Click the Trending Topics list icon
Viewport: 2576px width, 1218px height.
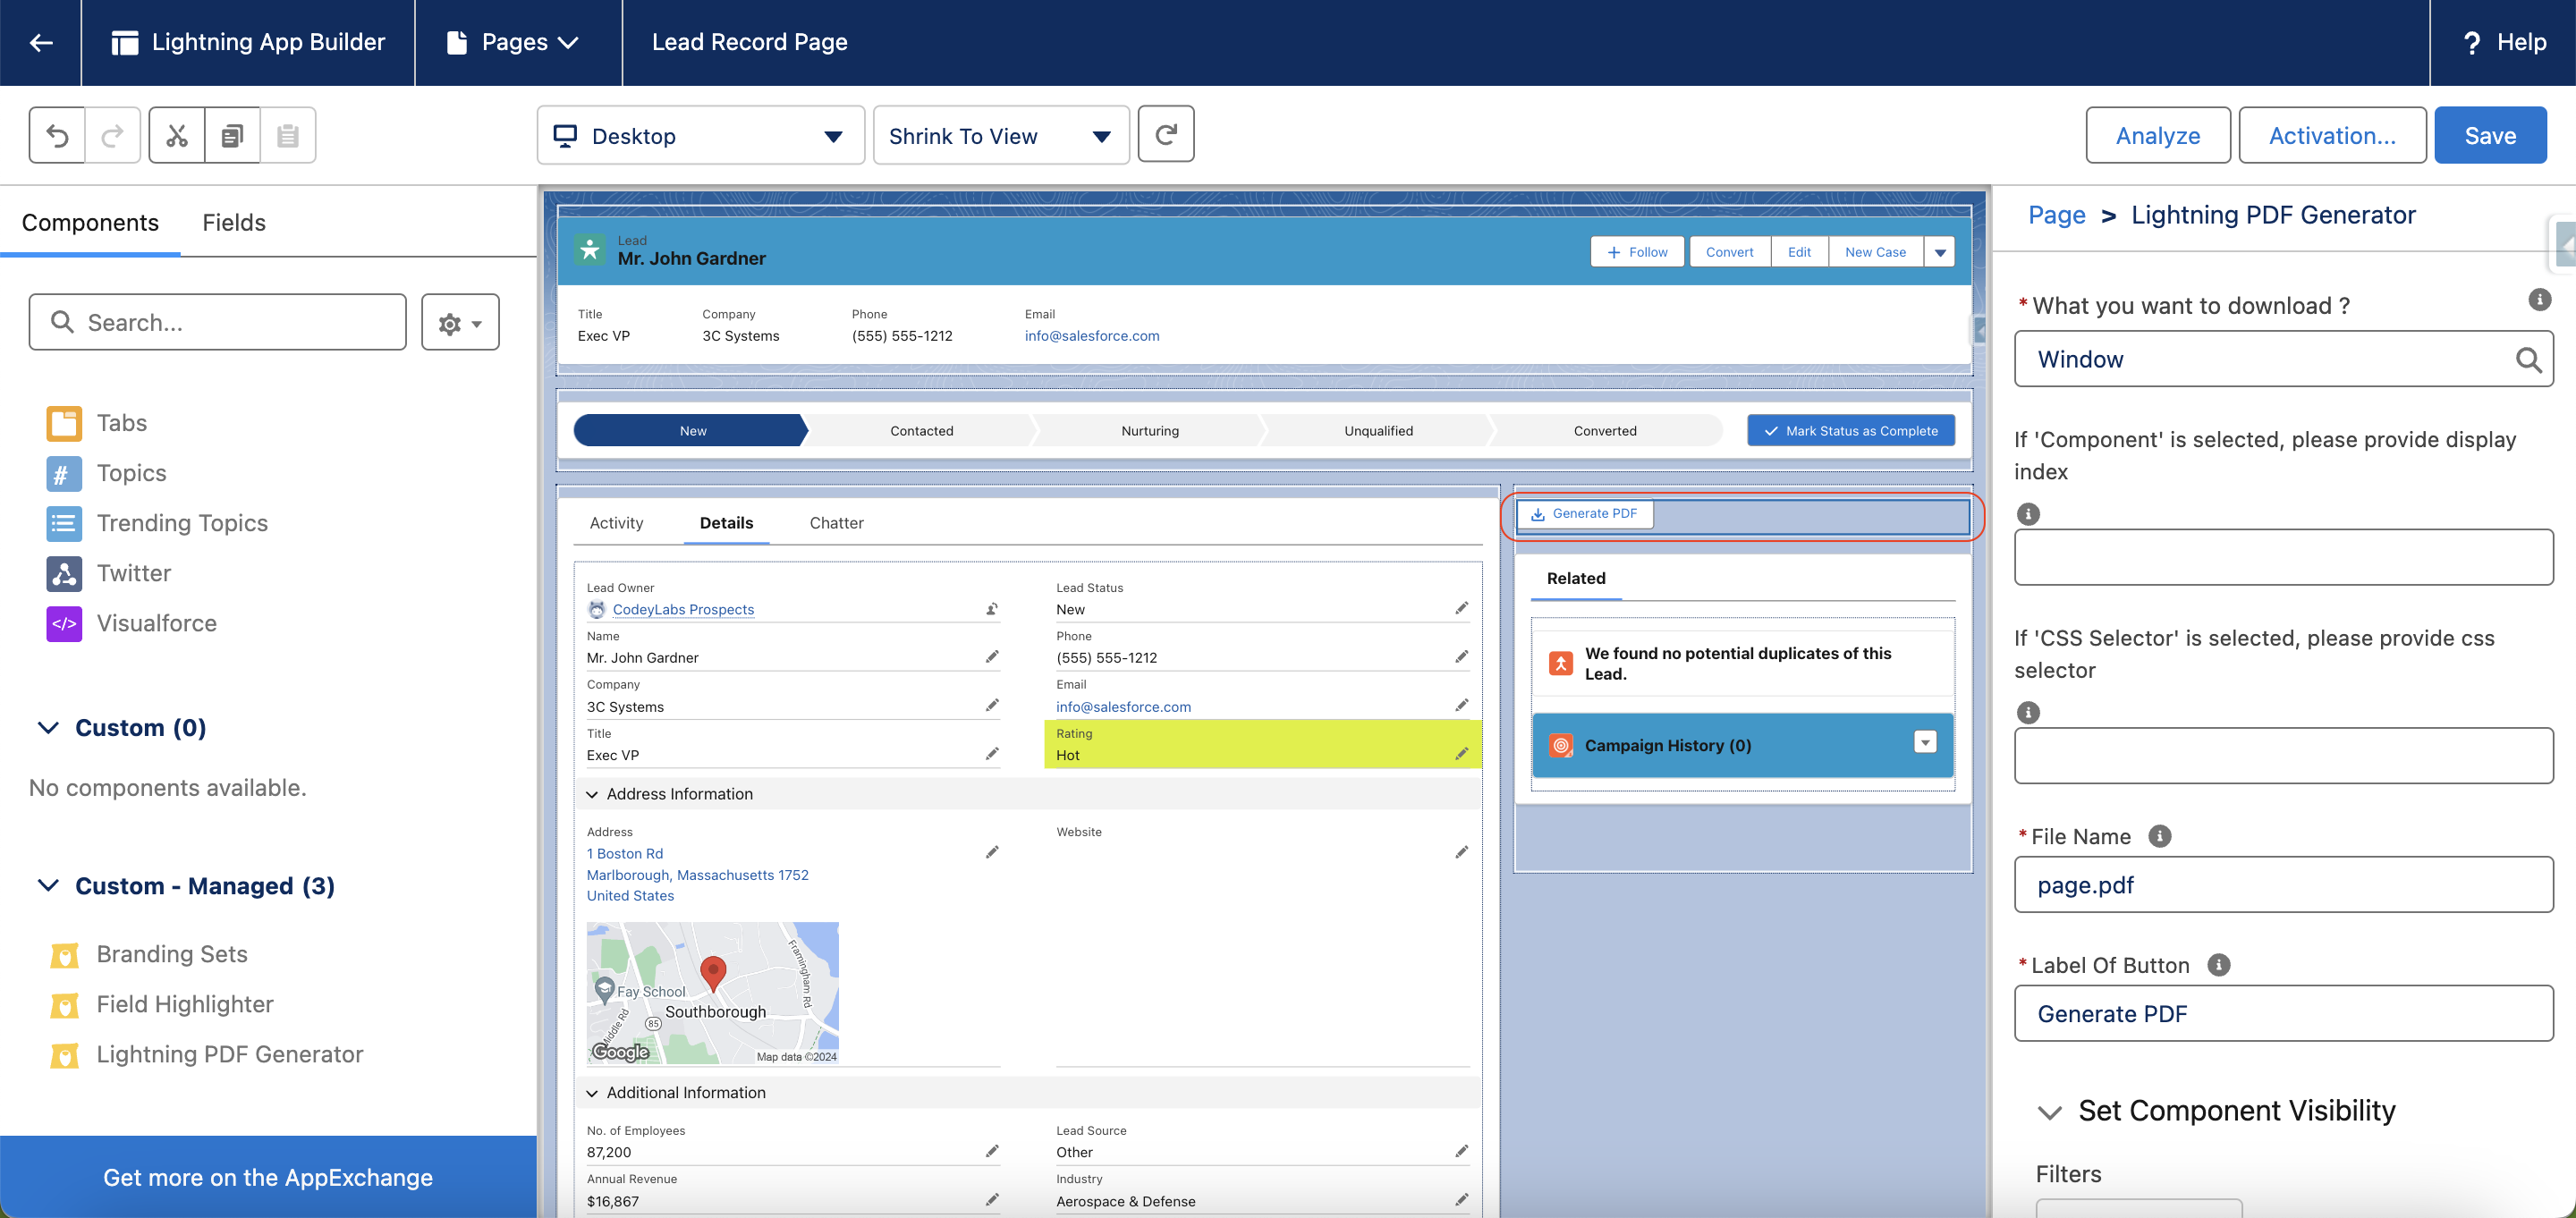tap(64, 523)
